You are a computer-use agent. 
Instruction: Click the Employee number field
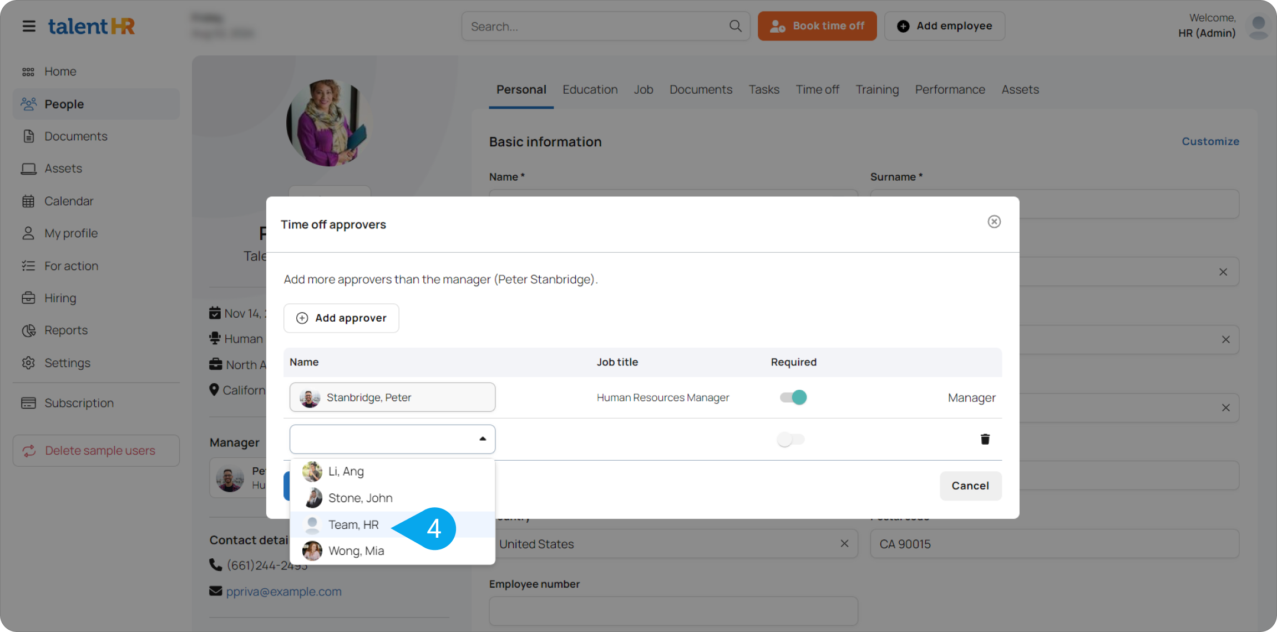coord(673,611)
